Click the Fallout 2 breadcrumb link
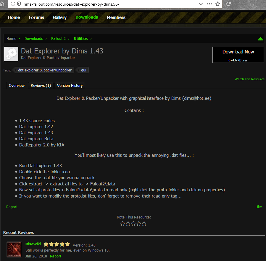266x261 pixels. pos(58,39)
